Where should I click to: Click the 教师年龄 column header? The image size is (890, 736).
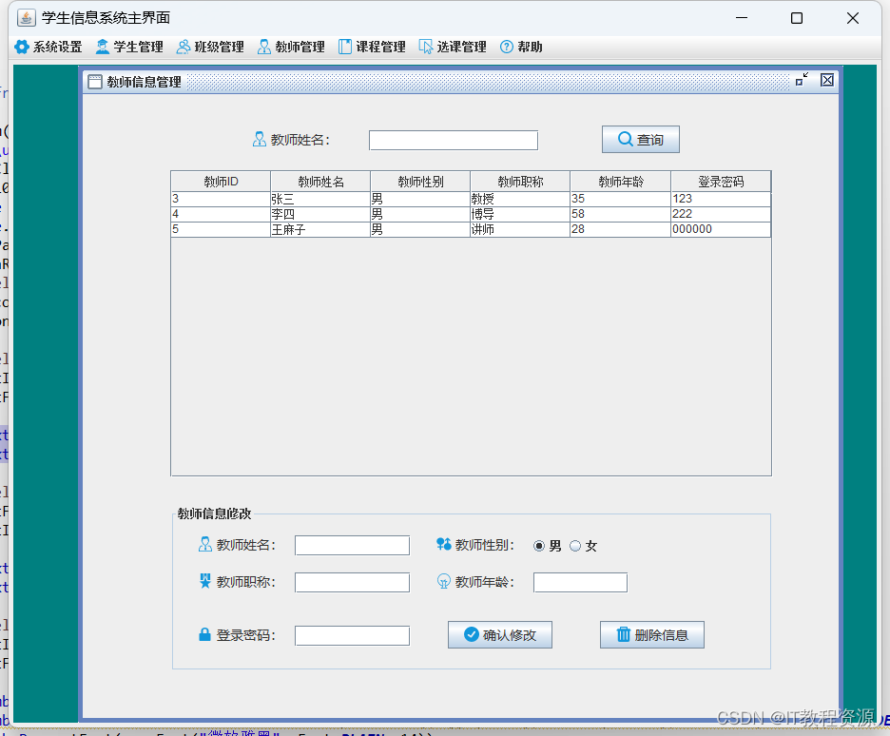pos(621,182)
